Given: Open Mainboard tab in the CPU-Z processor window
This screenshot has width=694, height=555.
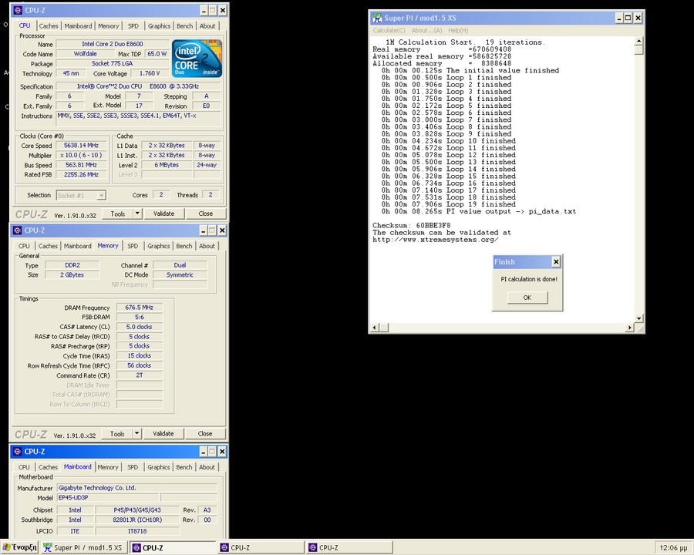Looking at the screenshot, I should [79, 26].
